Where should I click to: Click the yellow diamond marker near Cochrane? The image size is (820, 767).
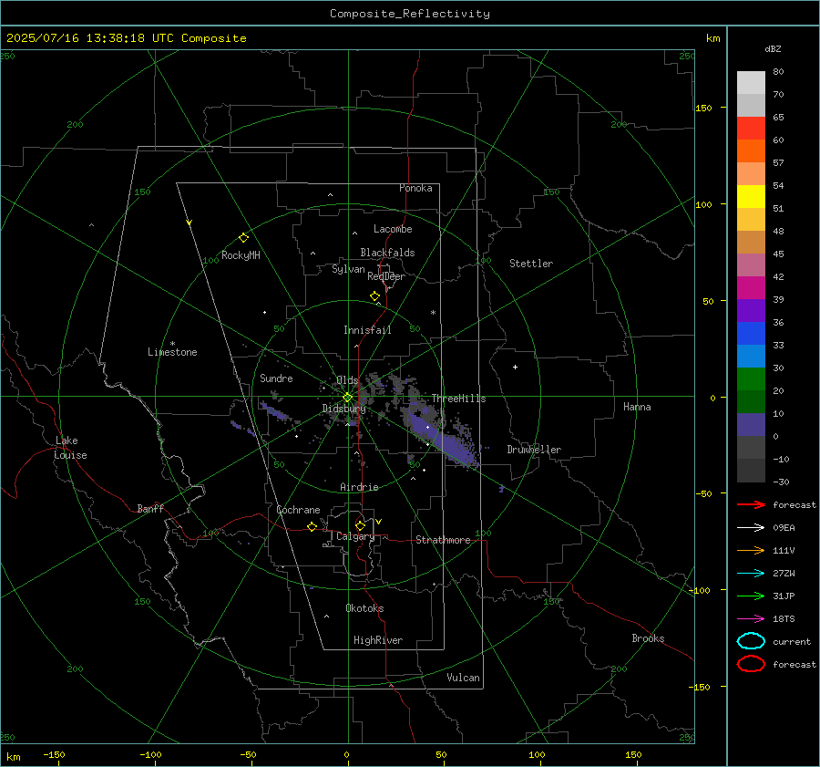(x=312, y=527)
